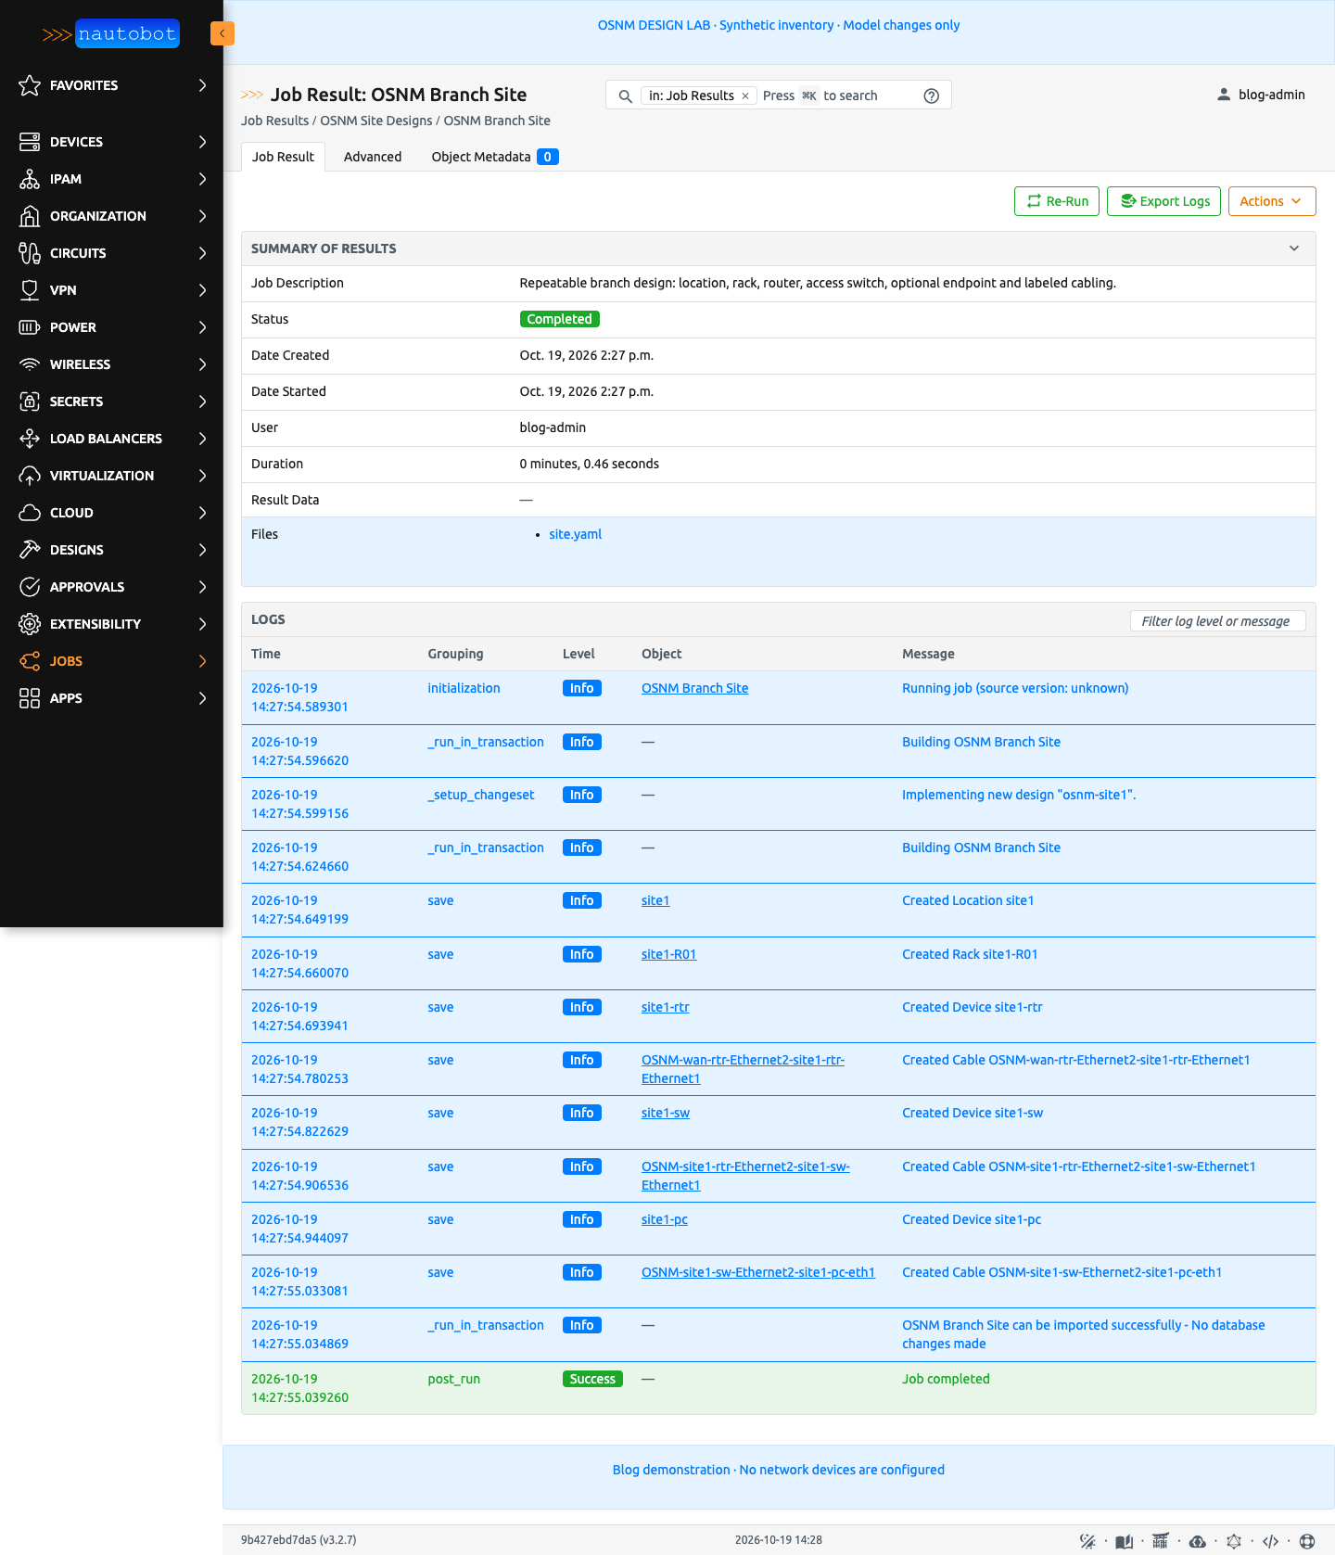The image size is (1335, 1555).
Task: Open the REST API cloud icon in footer
Action: pos(1197,1541)
